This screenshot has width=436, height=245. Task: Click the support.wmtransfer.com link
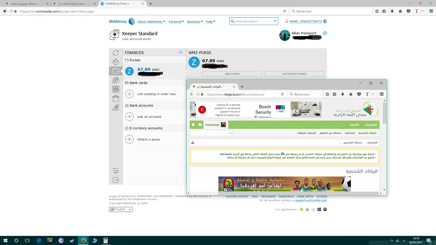pyautogui.click(x=311, y=200)
